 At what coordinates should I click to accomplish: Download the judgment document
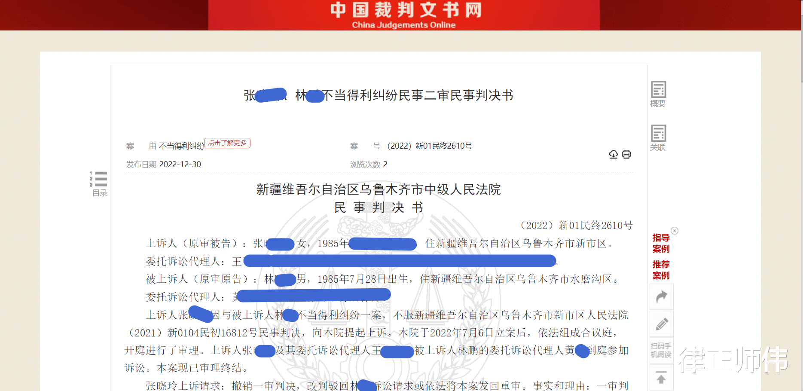(x=614, y=154)
